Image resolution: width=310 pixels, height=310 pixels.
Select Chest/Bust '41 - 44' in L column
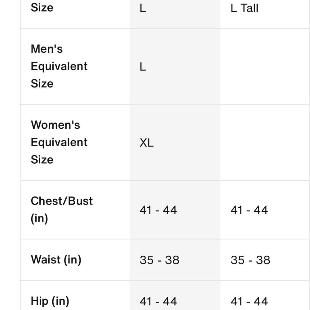[158, 210]
